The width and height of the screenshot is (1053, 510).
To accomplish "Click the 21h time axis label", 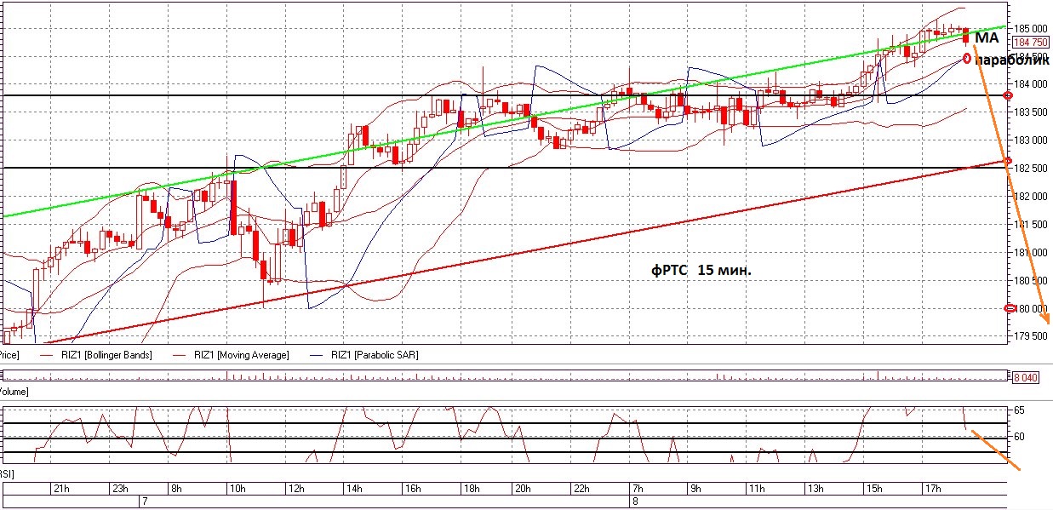I will 61,489.
